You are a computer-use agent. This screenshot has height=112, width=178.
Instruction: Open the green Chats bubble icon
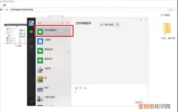click(x=31, y=32)
